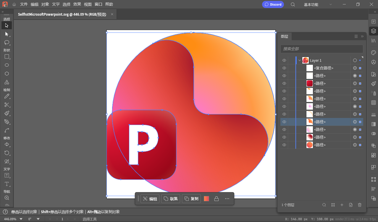Switch to the 图层 panel tab
This screenshot has height=222, width=378.
pos(285,36)
